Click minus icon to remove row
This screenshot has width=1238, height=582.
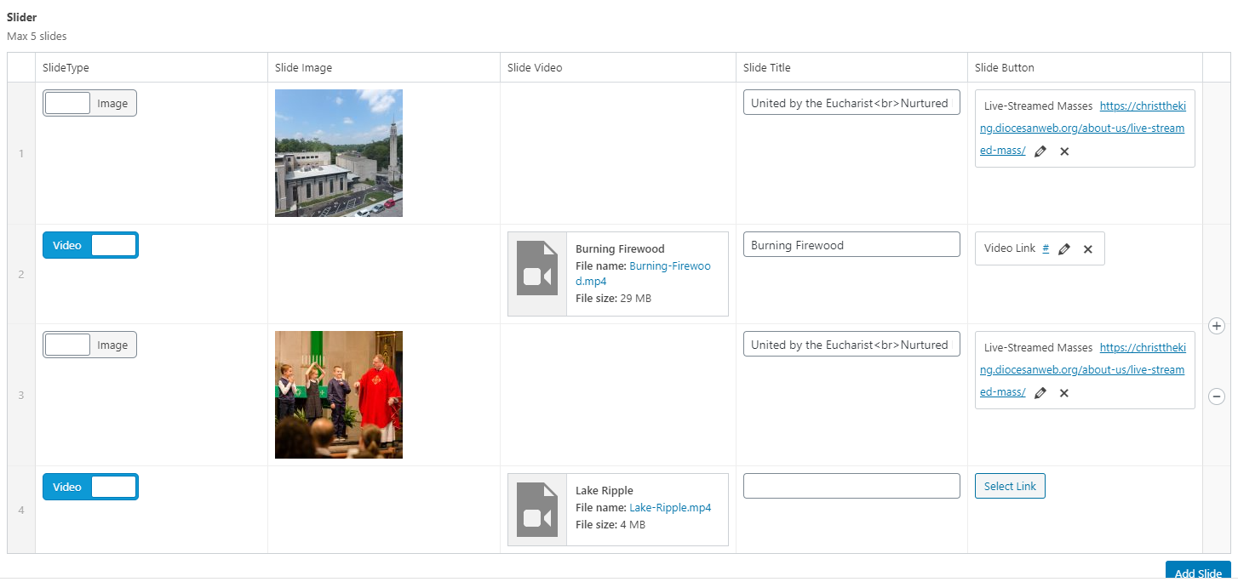click(1217, 396)
